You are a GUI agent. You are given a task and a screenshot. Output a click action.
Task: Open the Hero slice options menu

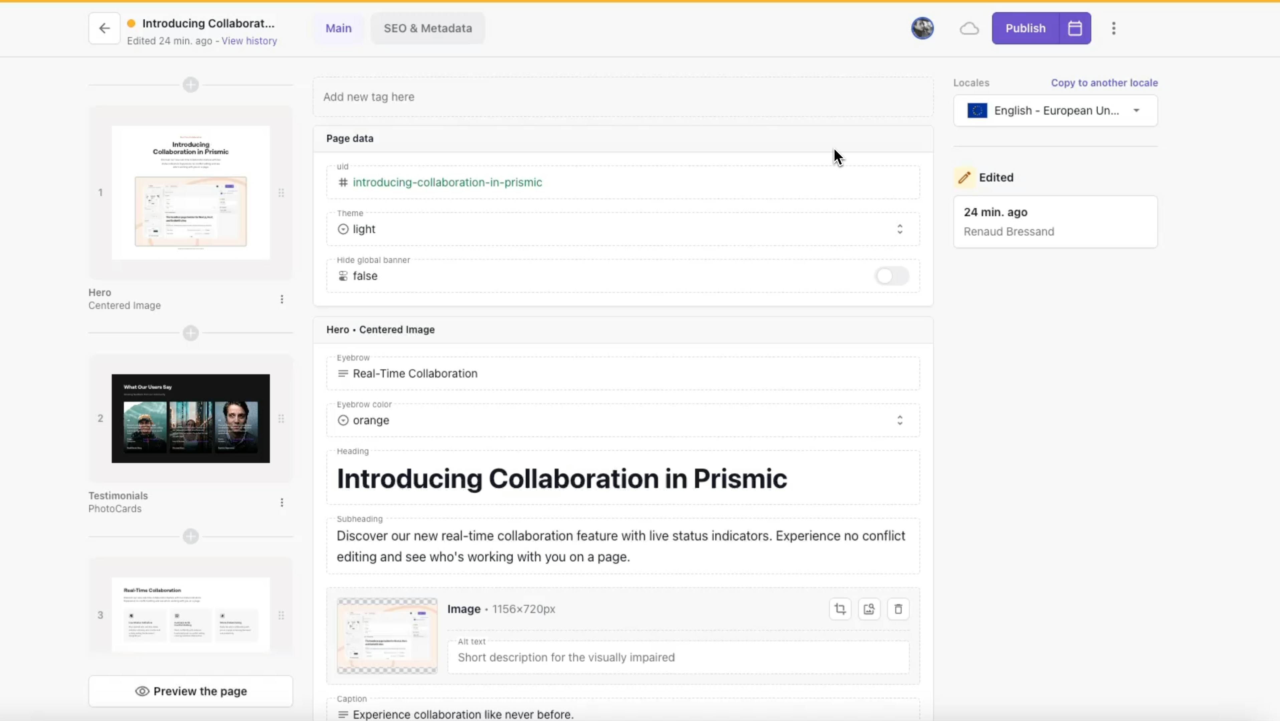coord(282,299)
